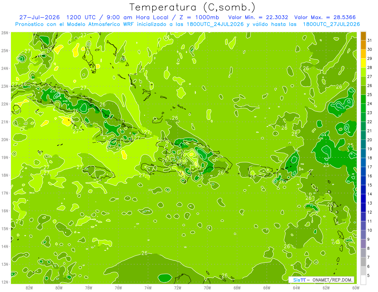This screenshot has width=378, height=292.
Task: Select the purple legend swatch between 9 and 10
Action: click(x=363, y=235)
